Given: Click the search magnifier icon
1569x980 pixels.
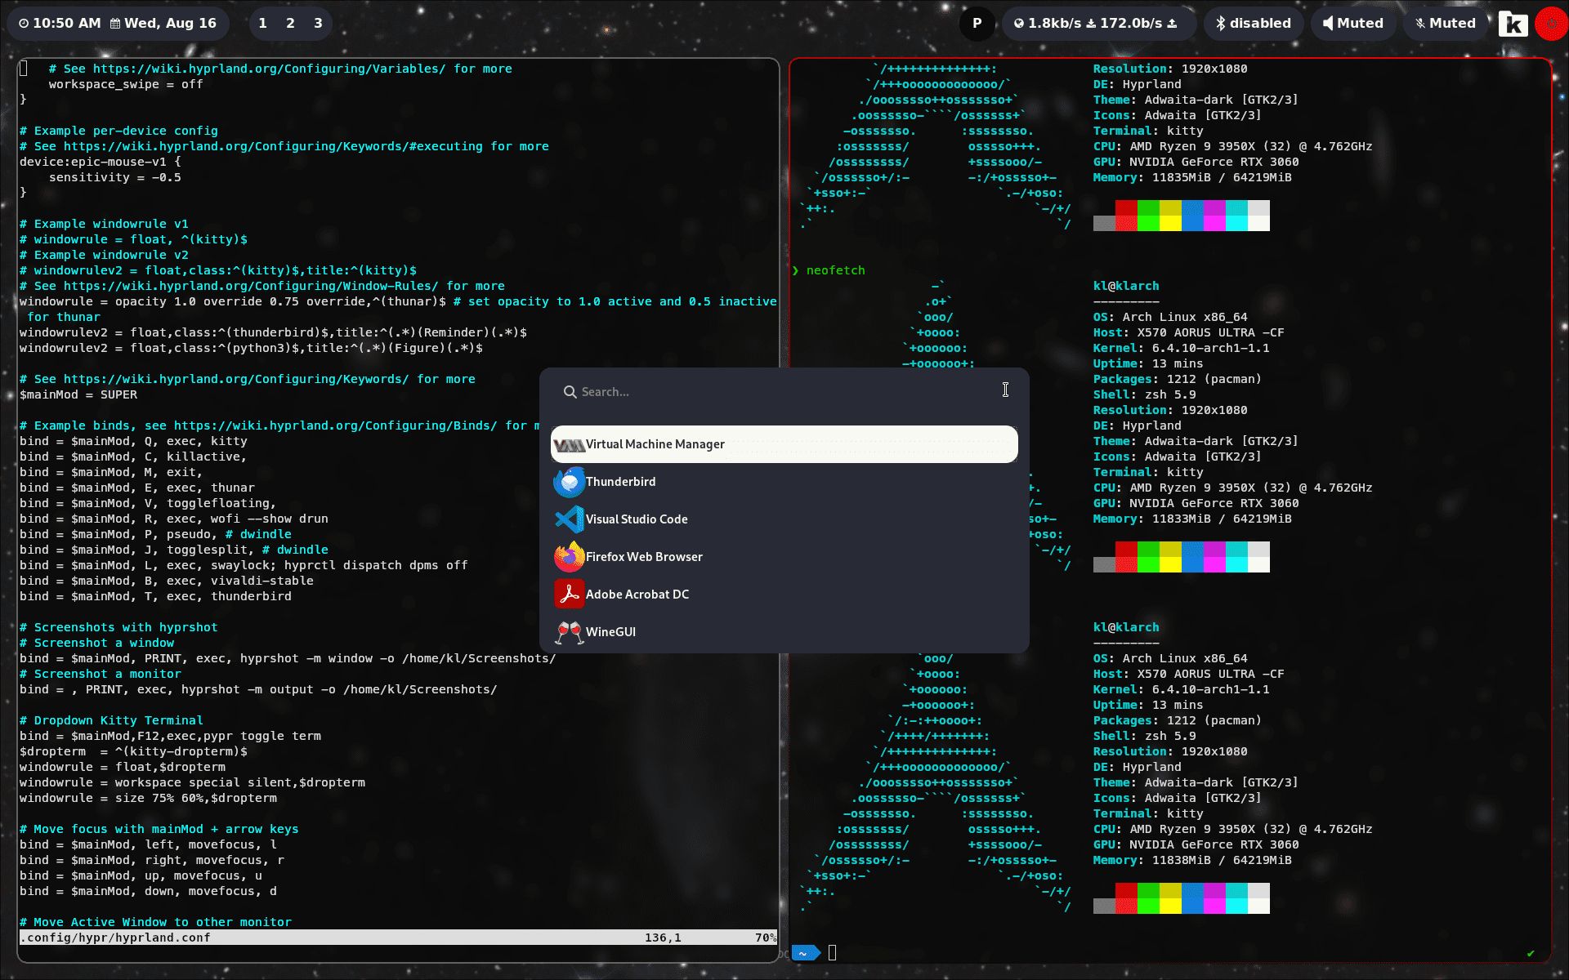Looking at the screenshot, I should pos(570,392).
